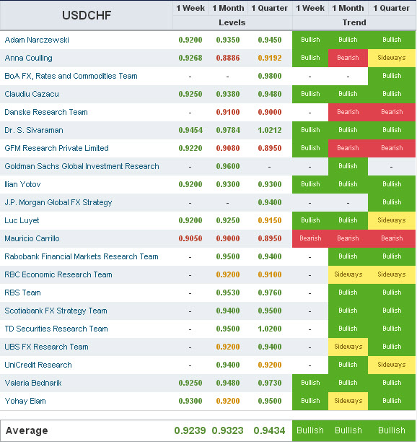Open Rabobank Financial Markets Research Team link
Image resolution: width=417 pixels, height=442 pixels.
(82, 256)
